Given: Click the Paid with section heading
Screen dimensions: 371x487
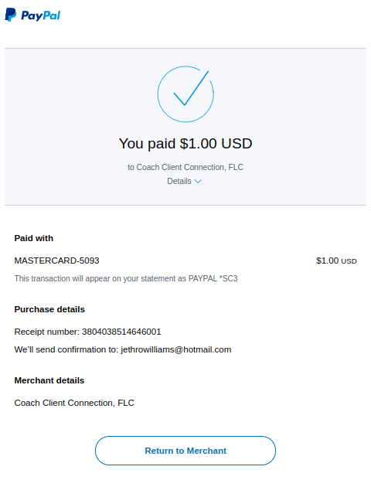Looking at the screenshot, I should point(34,238).
